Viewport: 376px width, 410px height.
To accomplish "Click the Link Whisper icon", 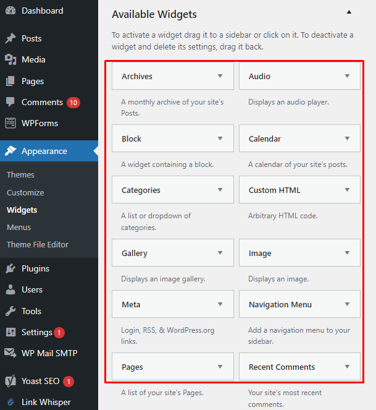I will pyautogui.click(x=10, y=402).
